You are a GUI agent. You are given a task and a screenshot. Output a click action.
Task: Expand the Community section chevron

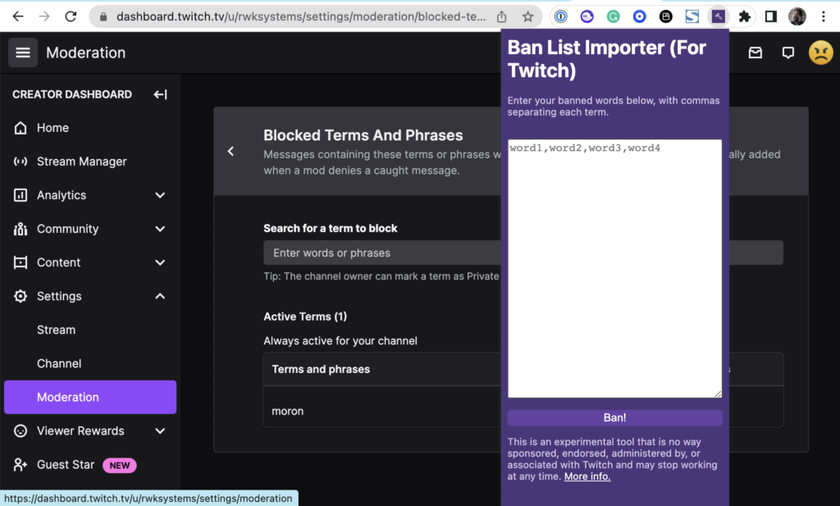160,229
